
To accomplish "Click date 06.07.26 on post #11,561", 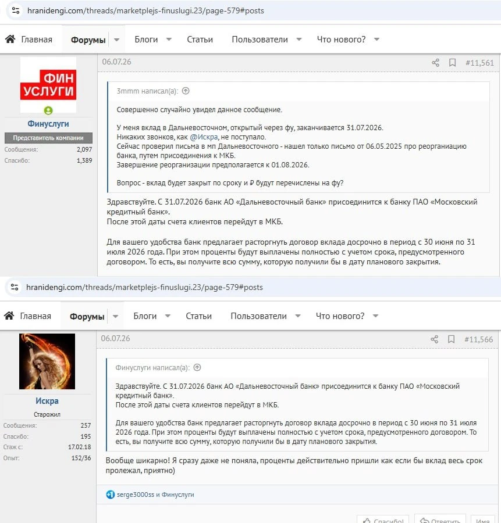I will coord(116,62).
